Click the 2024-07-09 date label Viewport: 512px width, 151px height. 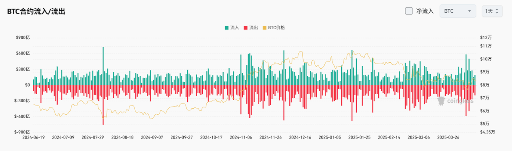[x=63, y=137]
